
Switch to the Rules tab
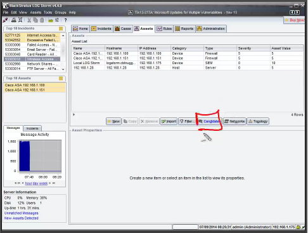coord(164,29)
